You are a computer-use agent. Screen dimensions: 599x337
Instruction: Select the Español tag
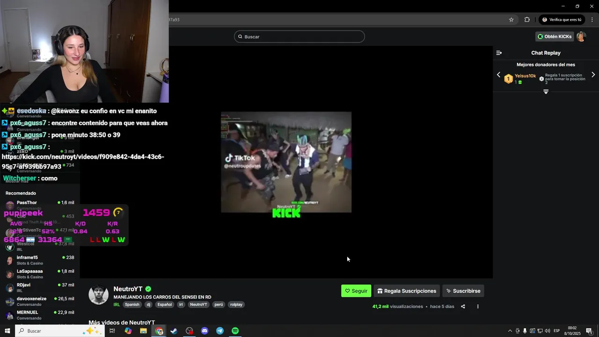tap(165, 304)
